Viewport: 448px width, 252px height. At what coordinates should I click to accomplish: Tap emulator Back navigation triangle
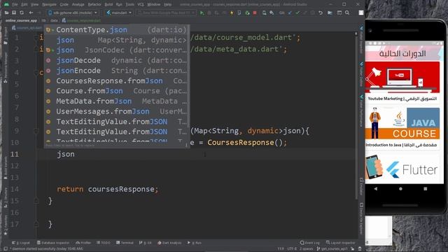(x=376, y=189)
